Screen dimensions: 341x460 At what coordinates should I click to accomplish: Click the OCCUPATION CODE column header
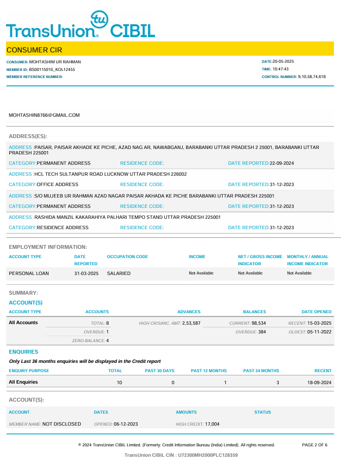point(127,256)
